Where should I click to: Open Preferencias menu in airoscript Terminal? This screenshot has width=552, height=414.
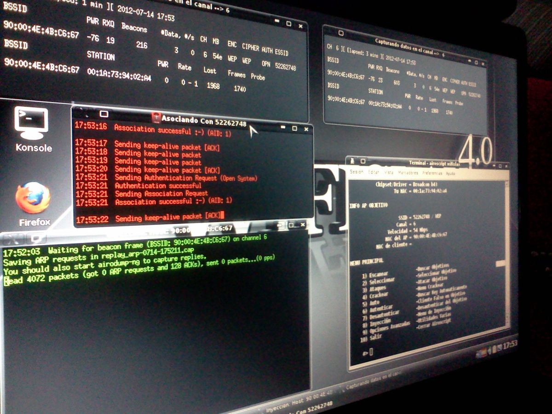[432, 173]
